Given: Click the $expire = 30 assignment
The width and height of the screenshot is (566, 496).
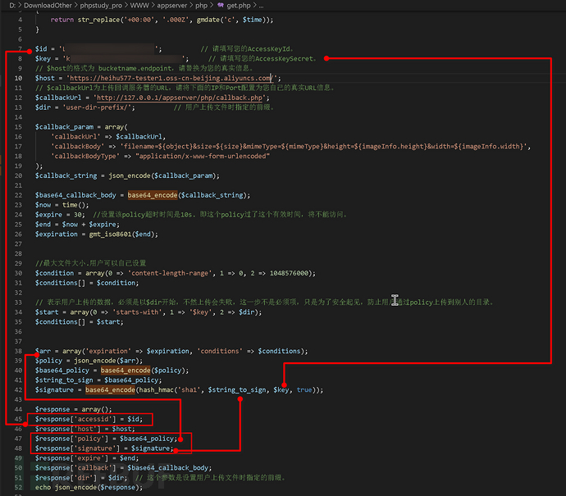Looking at the screenshot, I should [x=60, y=215].
